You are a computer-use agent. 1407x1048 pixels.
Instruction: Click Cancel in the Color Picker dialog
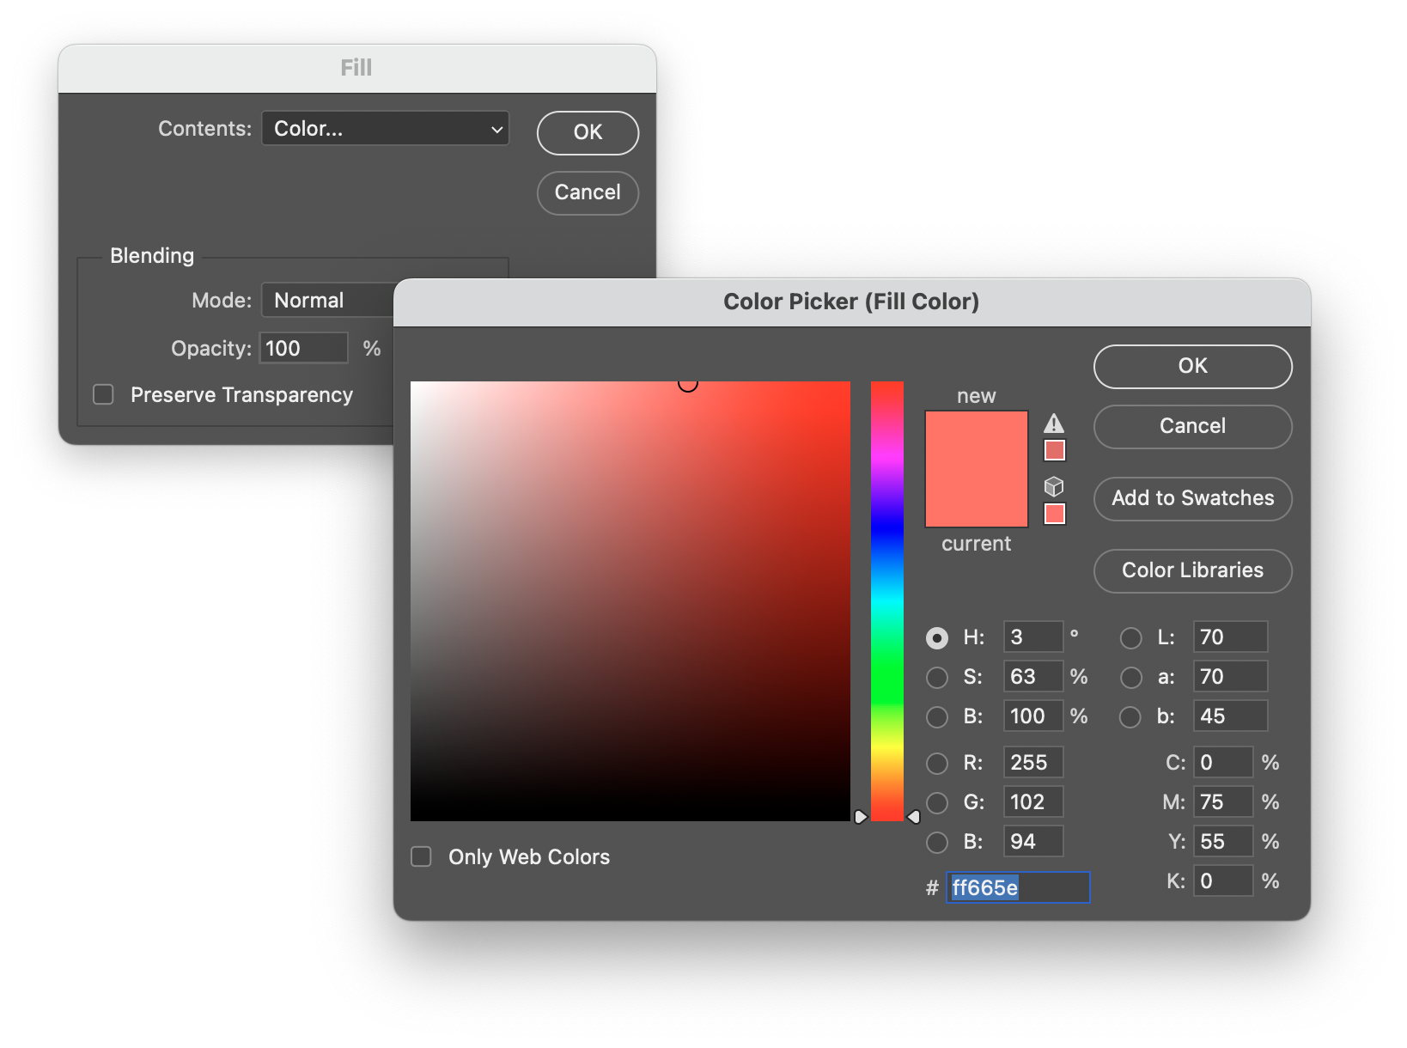point(1193,427)
